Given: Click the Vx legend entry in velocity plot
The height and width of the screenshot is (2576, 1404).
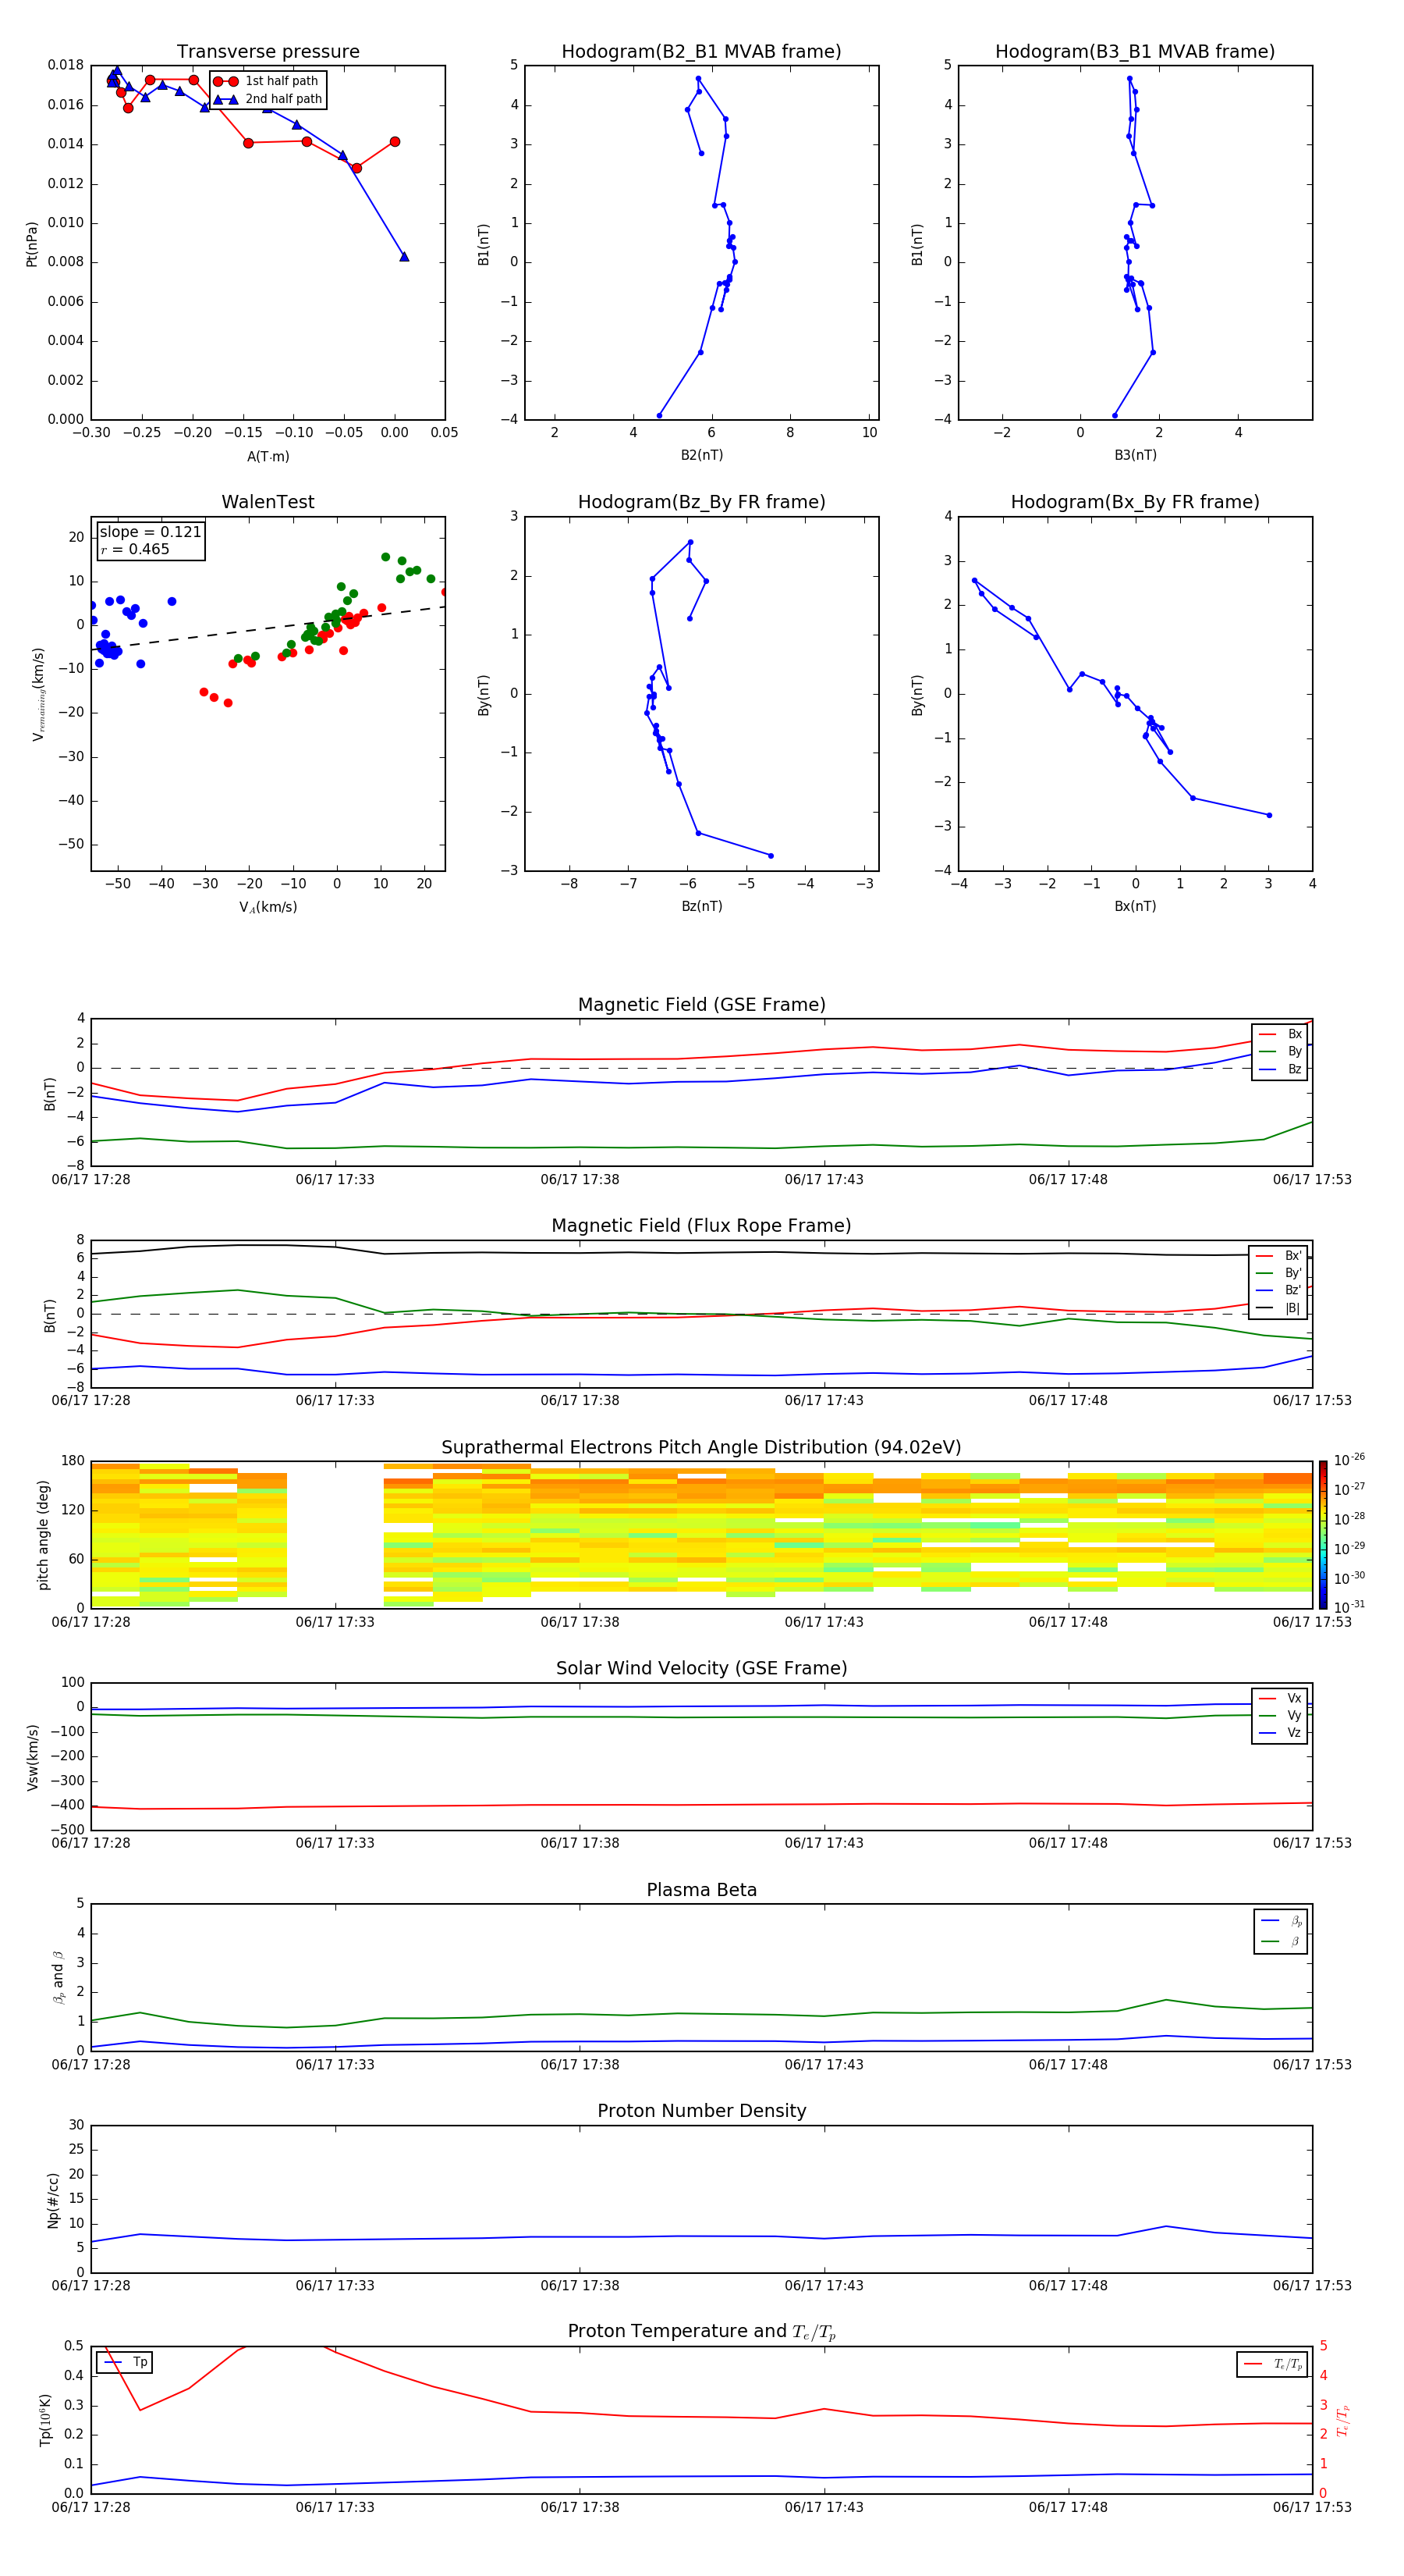Looking at the screenshot, I should (x=1280, y=1698).
